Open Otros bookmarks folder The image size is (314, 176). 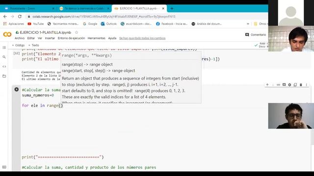(261, 24)
